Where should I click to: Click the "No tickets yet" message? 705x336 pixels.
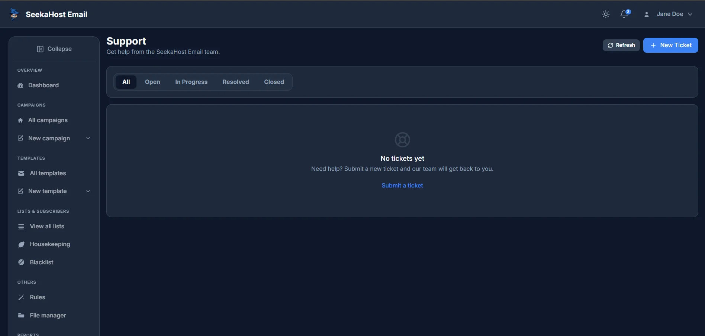point(402,159)
